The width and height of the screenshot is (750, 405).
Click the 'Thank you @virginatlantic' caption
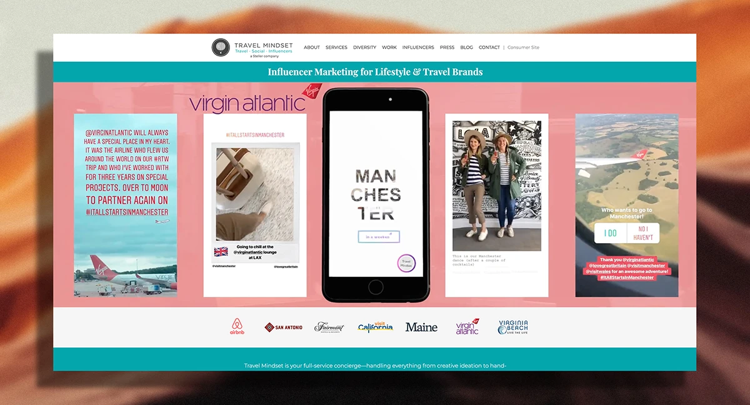(627, 268)
